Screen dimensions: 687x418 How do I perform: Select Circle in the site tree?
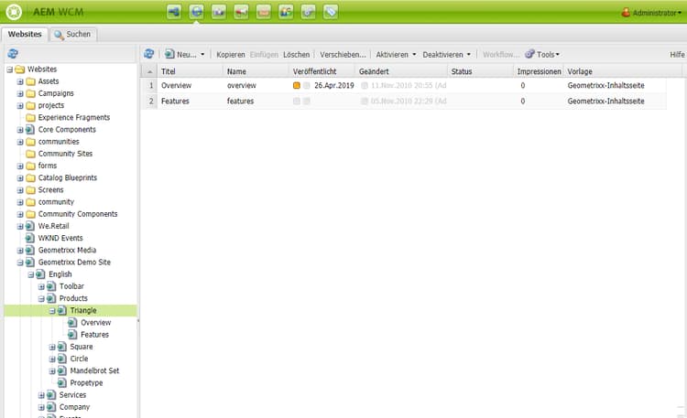pos(79,359)
